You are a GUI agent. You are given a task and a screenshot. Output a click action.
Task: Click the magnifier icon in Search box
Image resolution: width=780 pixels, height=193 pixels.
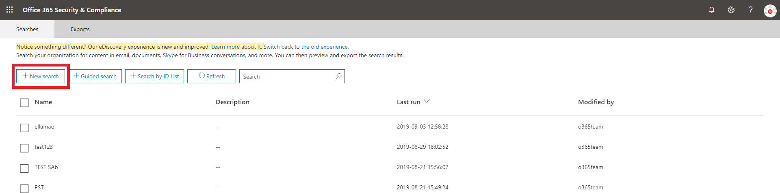[338, 76]
